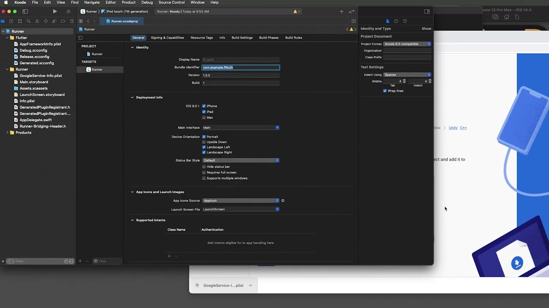Viewport: 549px width, 308px height.
Task: Open the App Icons Source dropdown
Action: [241, 201]
